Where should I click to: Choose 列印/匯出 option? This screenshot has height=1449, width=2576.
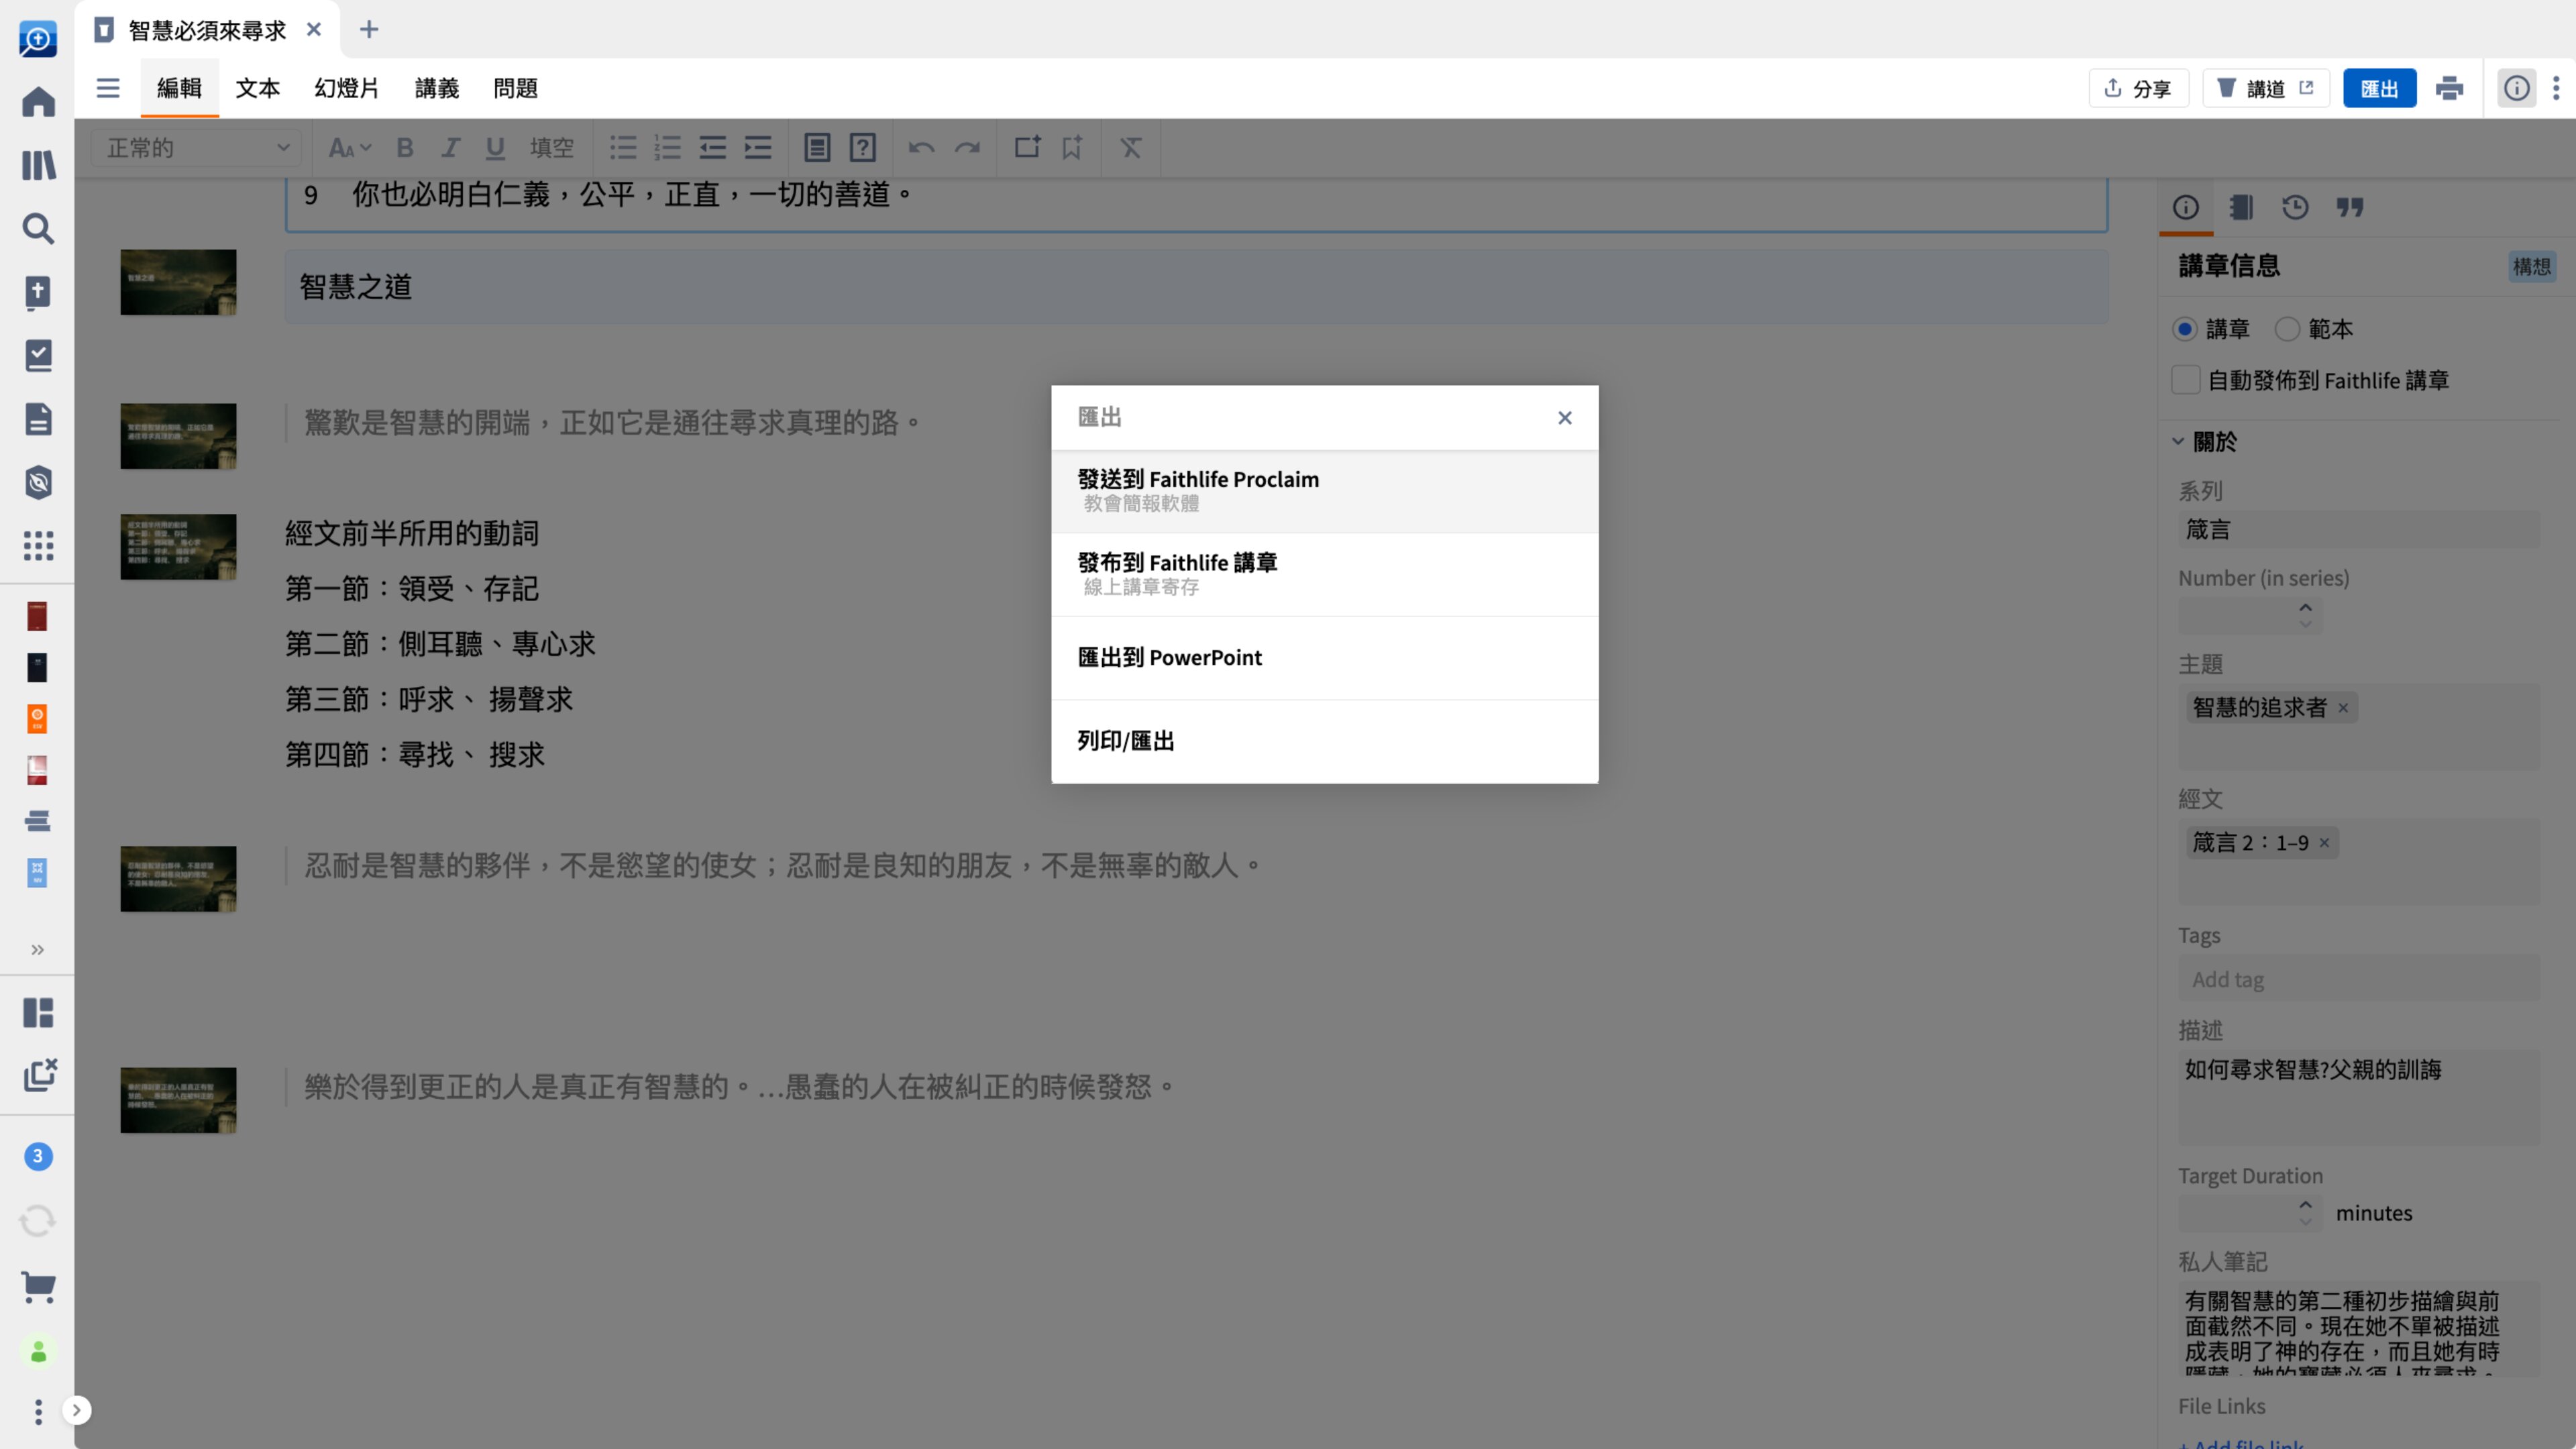coord(1324,740)
